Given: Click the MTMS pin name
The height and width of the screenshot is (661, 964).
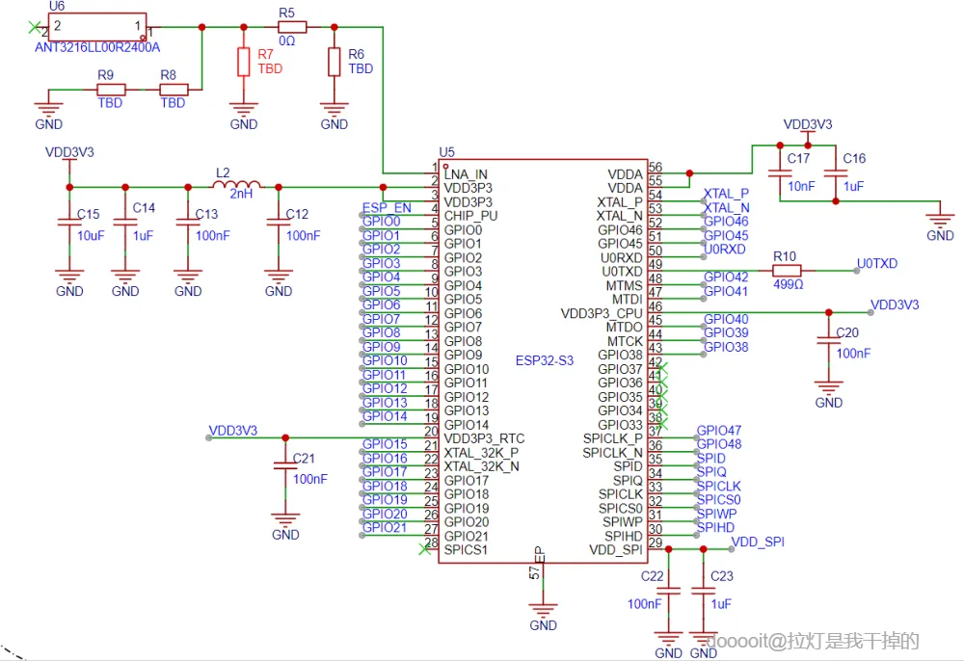Looking at the screenshot, I should pyautogui.click(x=624, y=285).
